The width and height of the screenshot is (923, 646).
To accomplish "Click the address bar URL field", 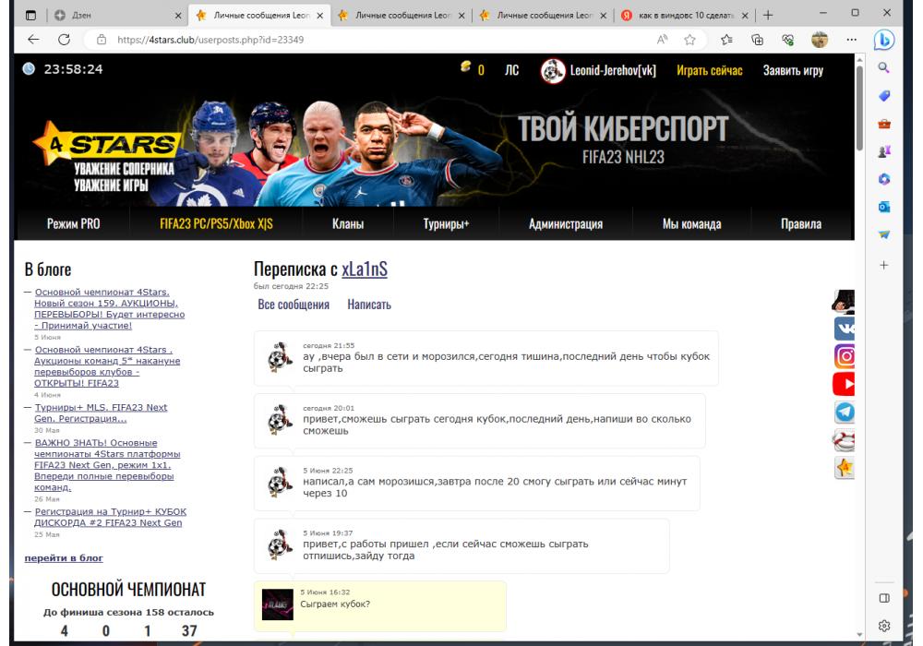I will (x=369, y=40).
